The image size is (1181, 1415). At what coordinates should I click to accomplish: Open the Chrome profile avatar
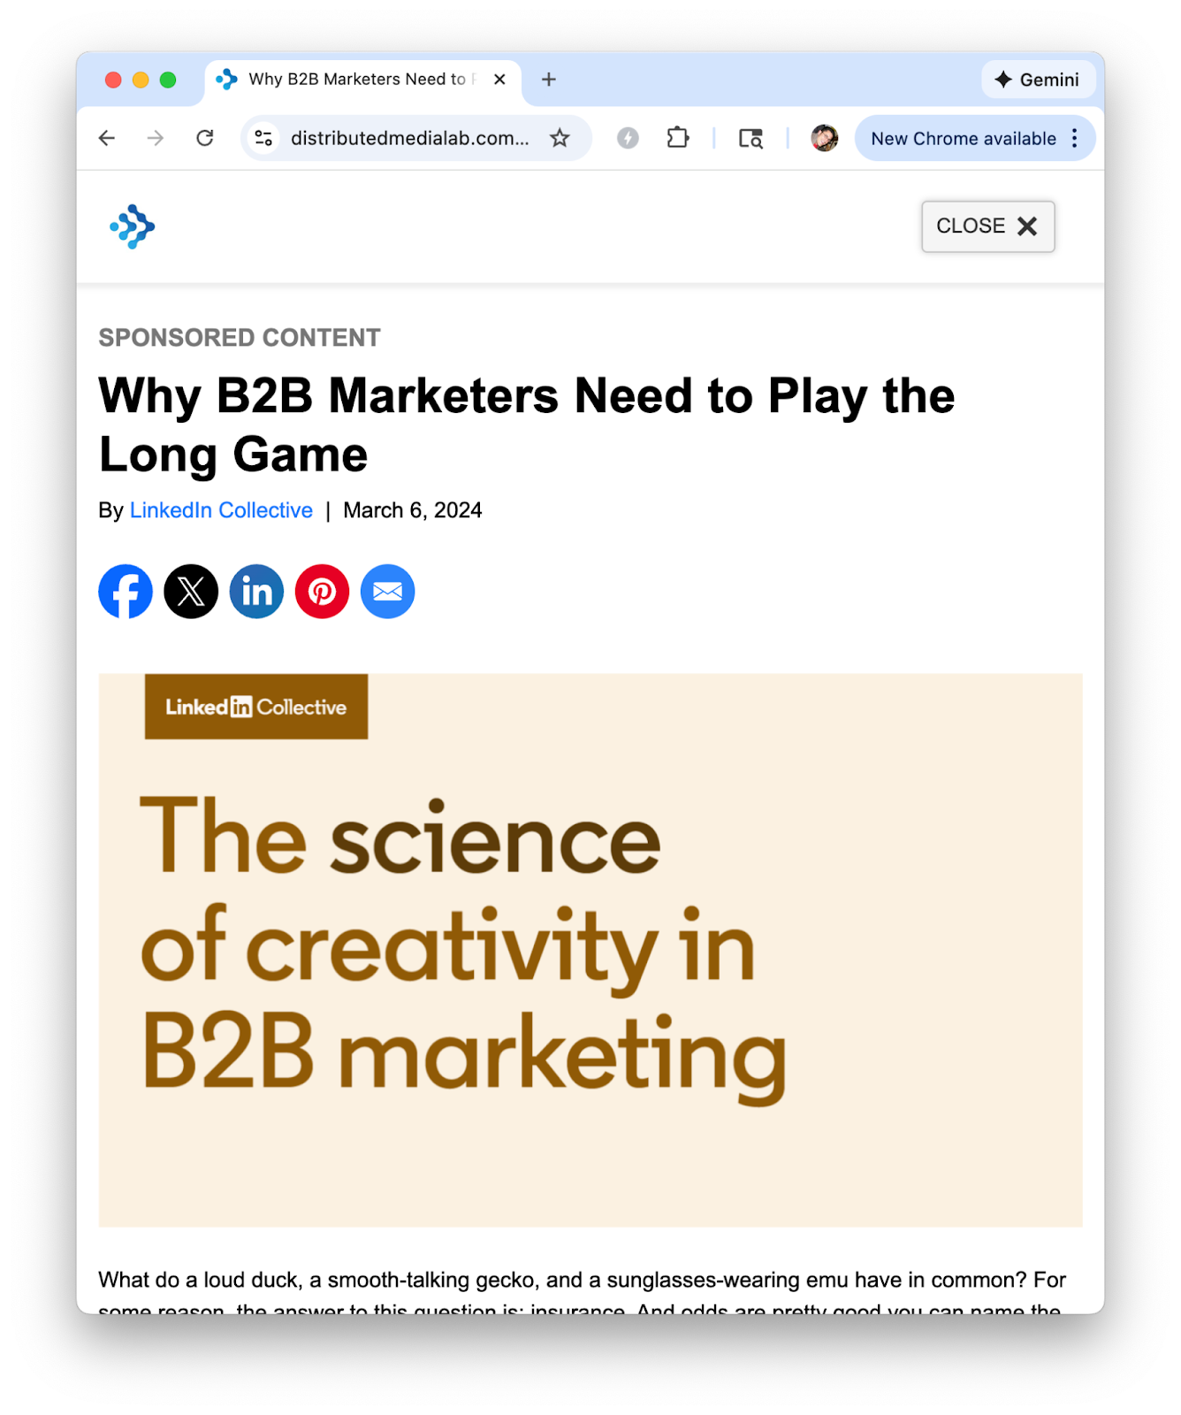[825, 138]
